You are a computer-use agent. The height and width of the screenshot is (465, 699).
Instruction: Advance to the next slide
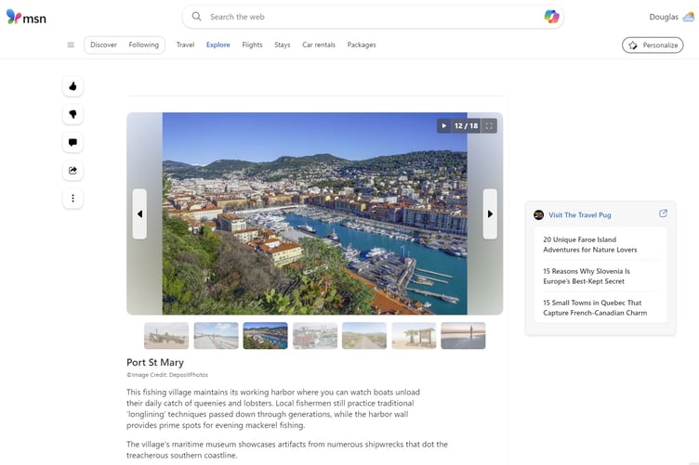click(490, 214)
